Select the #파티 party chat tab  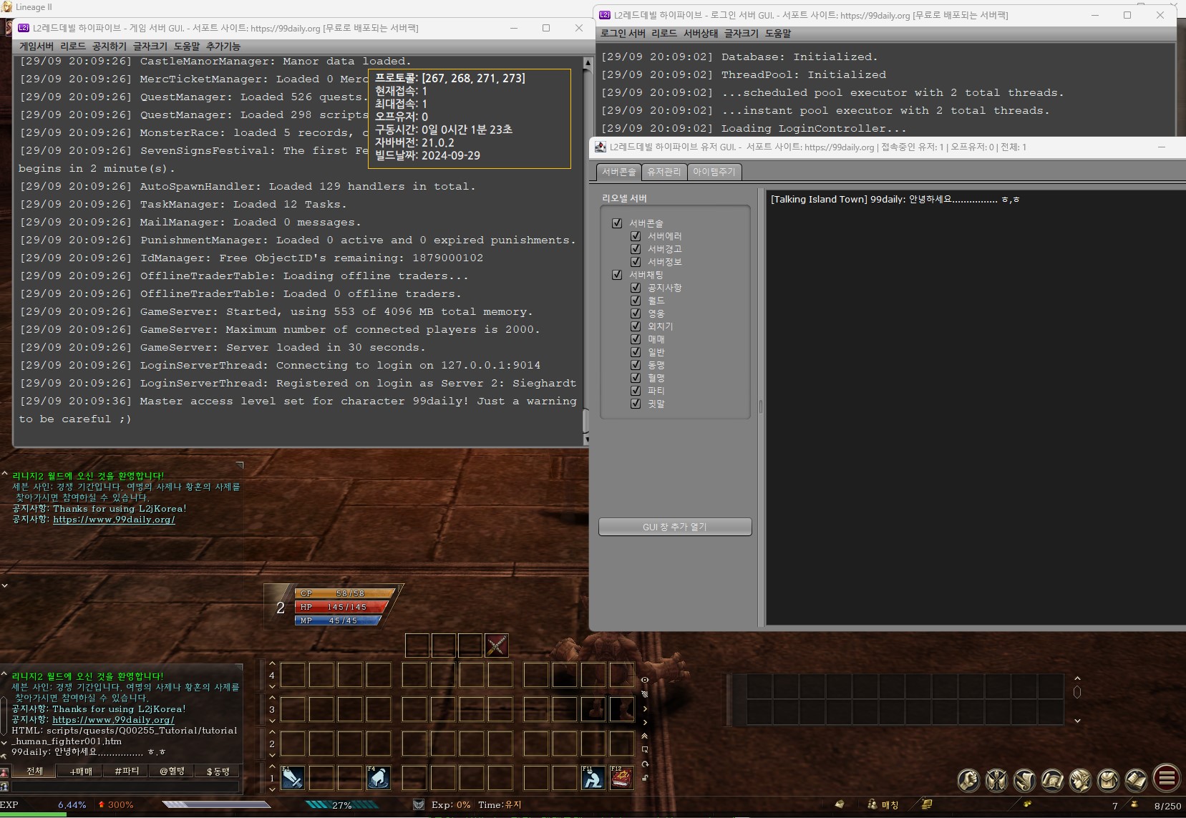(x=127, y=771)
